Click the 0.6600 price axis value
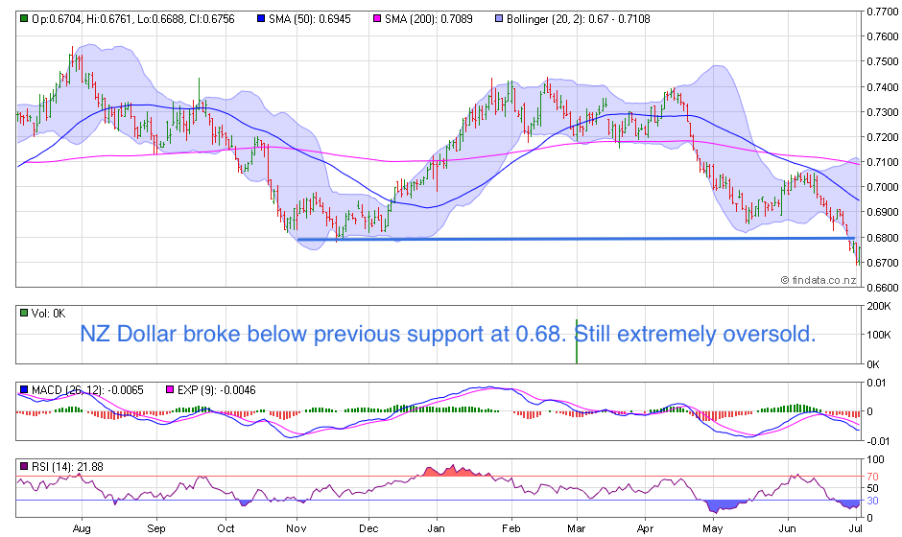 [883, 287]
